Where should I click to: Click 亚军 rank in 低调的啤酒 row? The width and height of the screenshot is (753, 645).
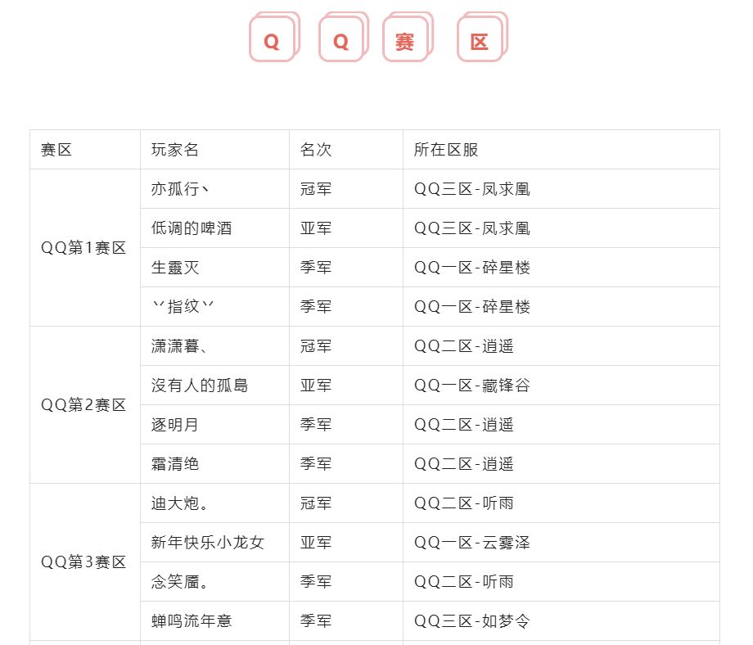point(316,228)
